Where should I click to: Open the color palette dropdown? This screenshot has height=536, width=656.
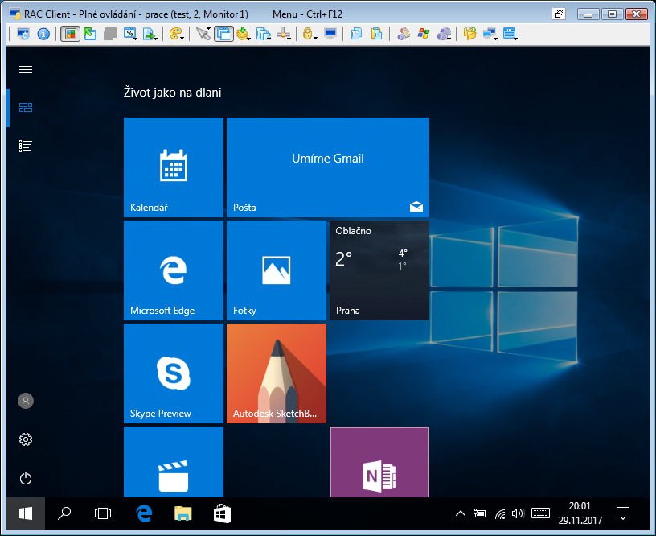coord(177,34)
